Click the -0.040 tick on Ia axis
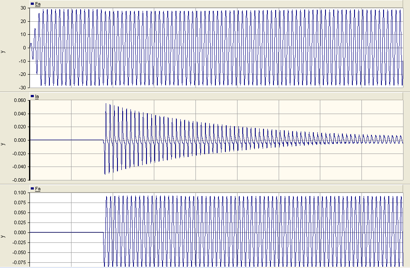 (19, 167)
